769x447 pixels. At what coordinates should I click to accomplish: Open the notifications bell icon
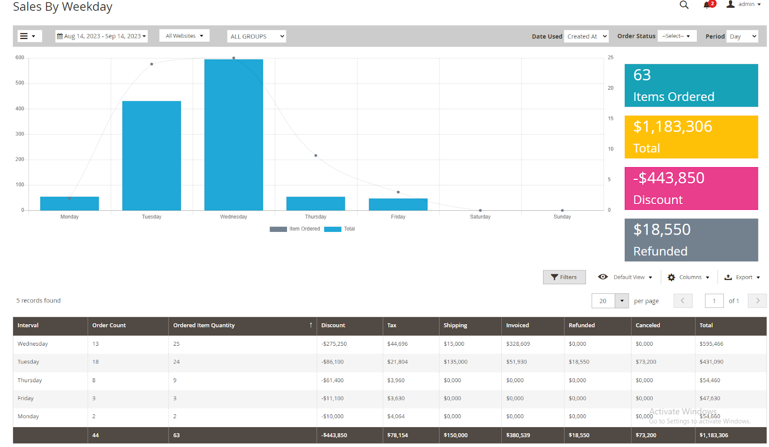(707, 5)
